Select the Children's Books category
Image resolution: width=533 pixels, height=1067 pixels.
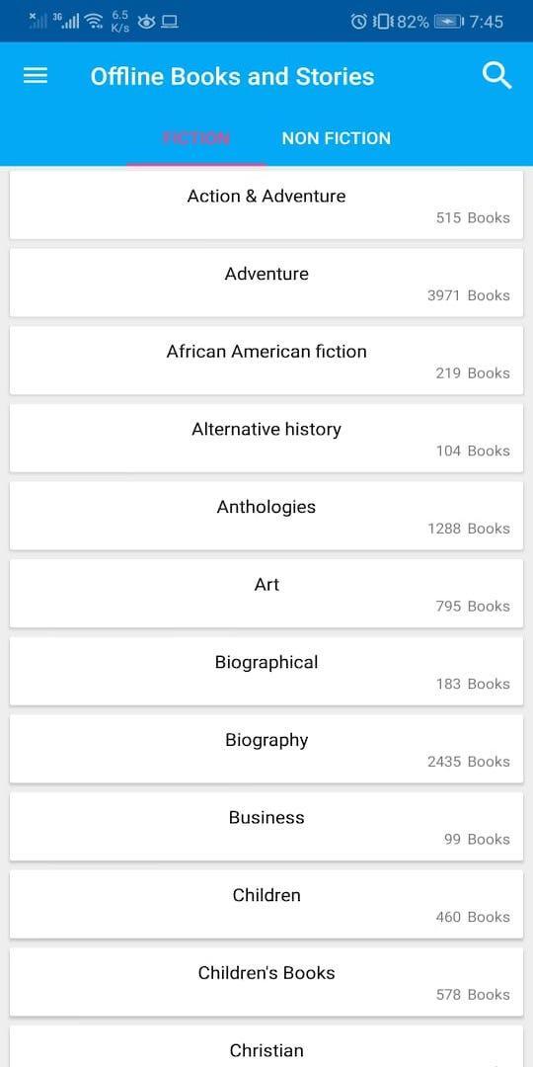[266, 981]
